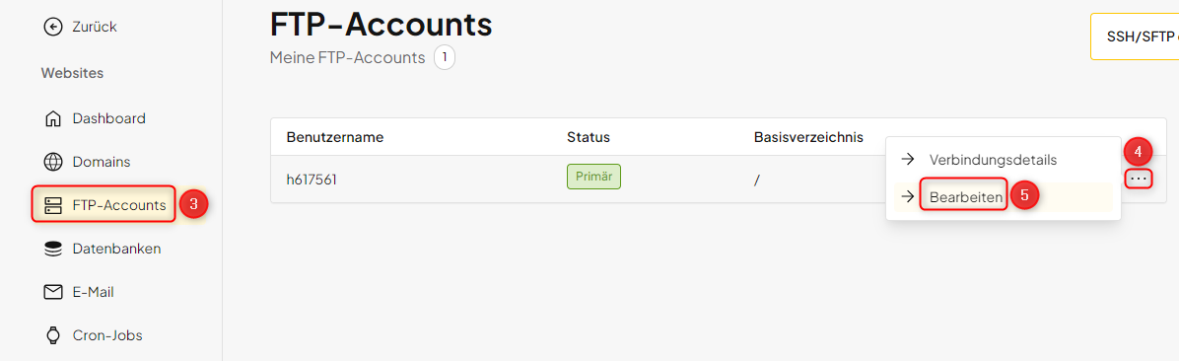Click the E-Mail envelope icon
This screenshot has height=361, width=1179.
point(52,292)
